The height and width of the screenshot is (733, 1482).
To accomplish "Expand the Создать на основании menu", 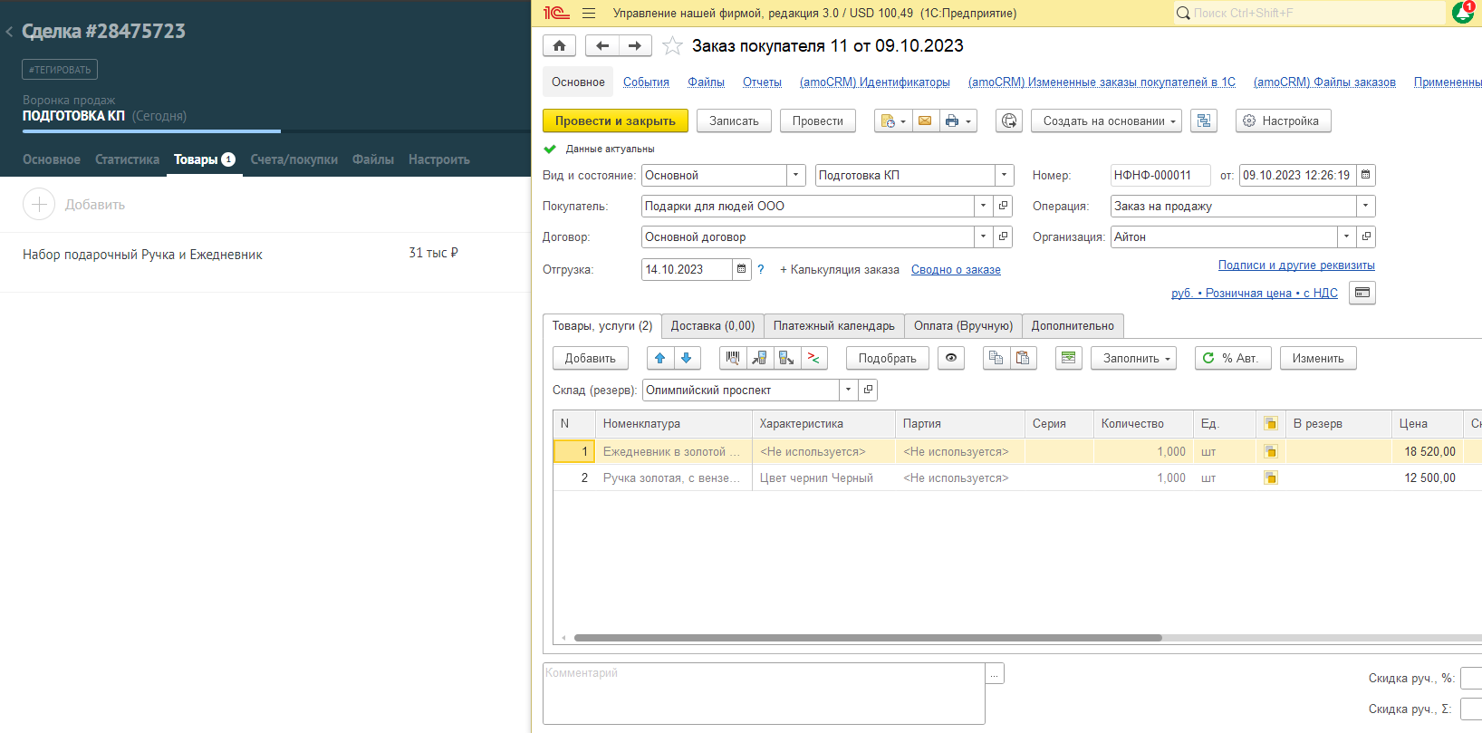I will [1106, 121].
